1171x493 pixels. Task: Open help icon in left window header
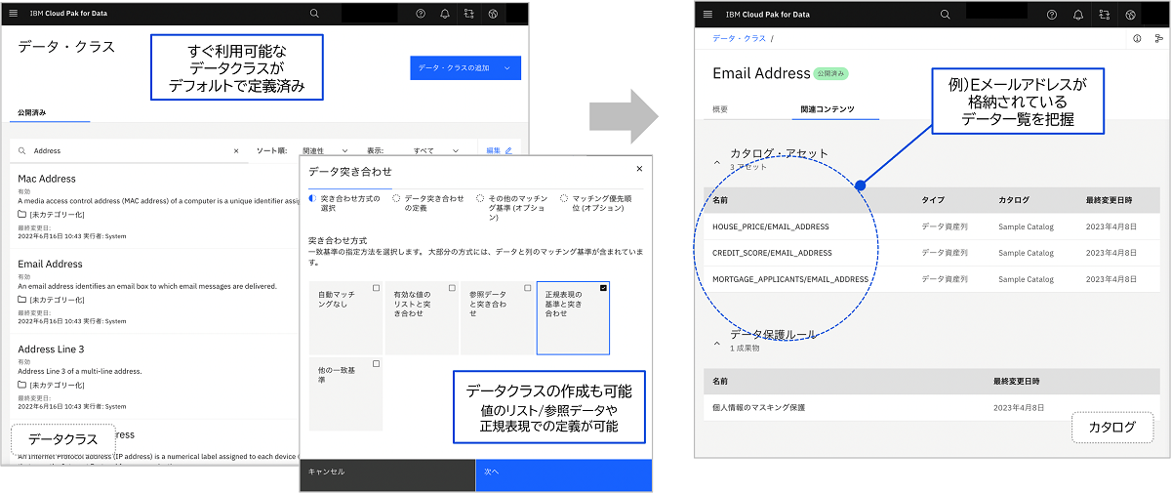point(421,14)
